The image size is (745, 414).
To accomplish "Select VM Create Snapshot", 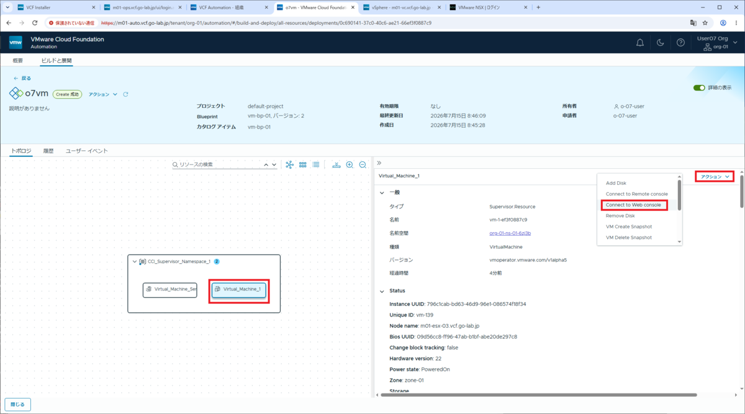I will coord(629,227).
